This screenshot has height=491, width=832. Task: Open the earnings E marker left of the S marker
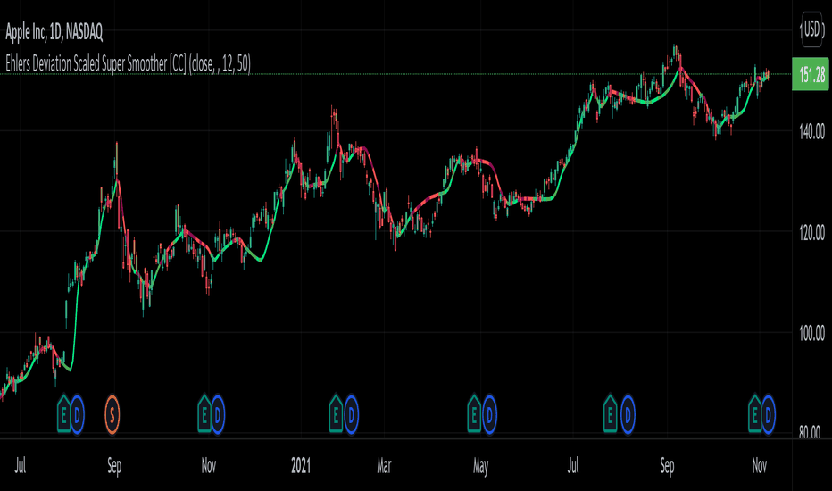[x=63, y=414]
